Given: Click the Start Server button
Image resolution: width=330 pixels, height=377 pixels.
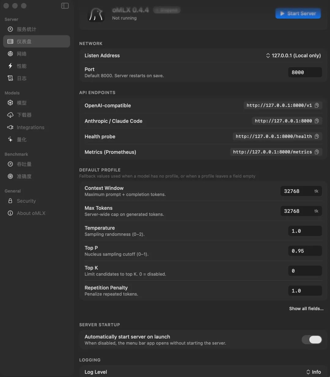Looking at the screenshot, I should coord(298,13).
